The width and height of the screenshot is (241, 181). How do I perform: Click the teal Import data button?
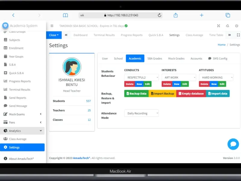pos(218,94)
